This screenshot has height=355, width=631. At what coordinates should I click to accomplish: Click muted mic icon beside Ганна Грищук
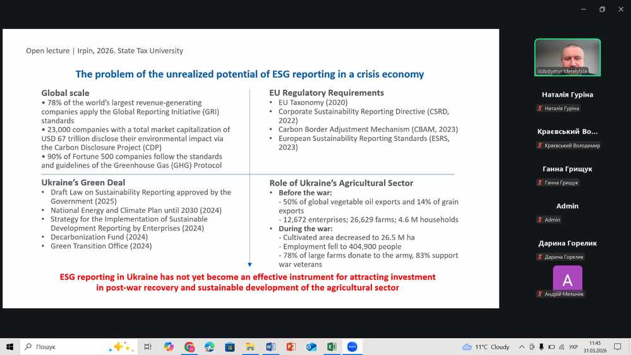point(540,183)
